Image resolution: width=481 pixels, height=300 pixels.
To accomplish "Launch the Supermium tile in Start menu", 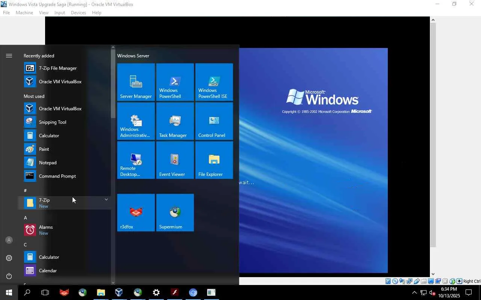I will [175, 213].
